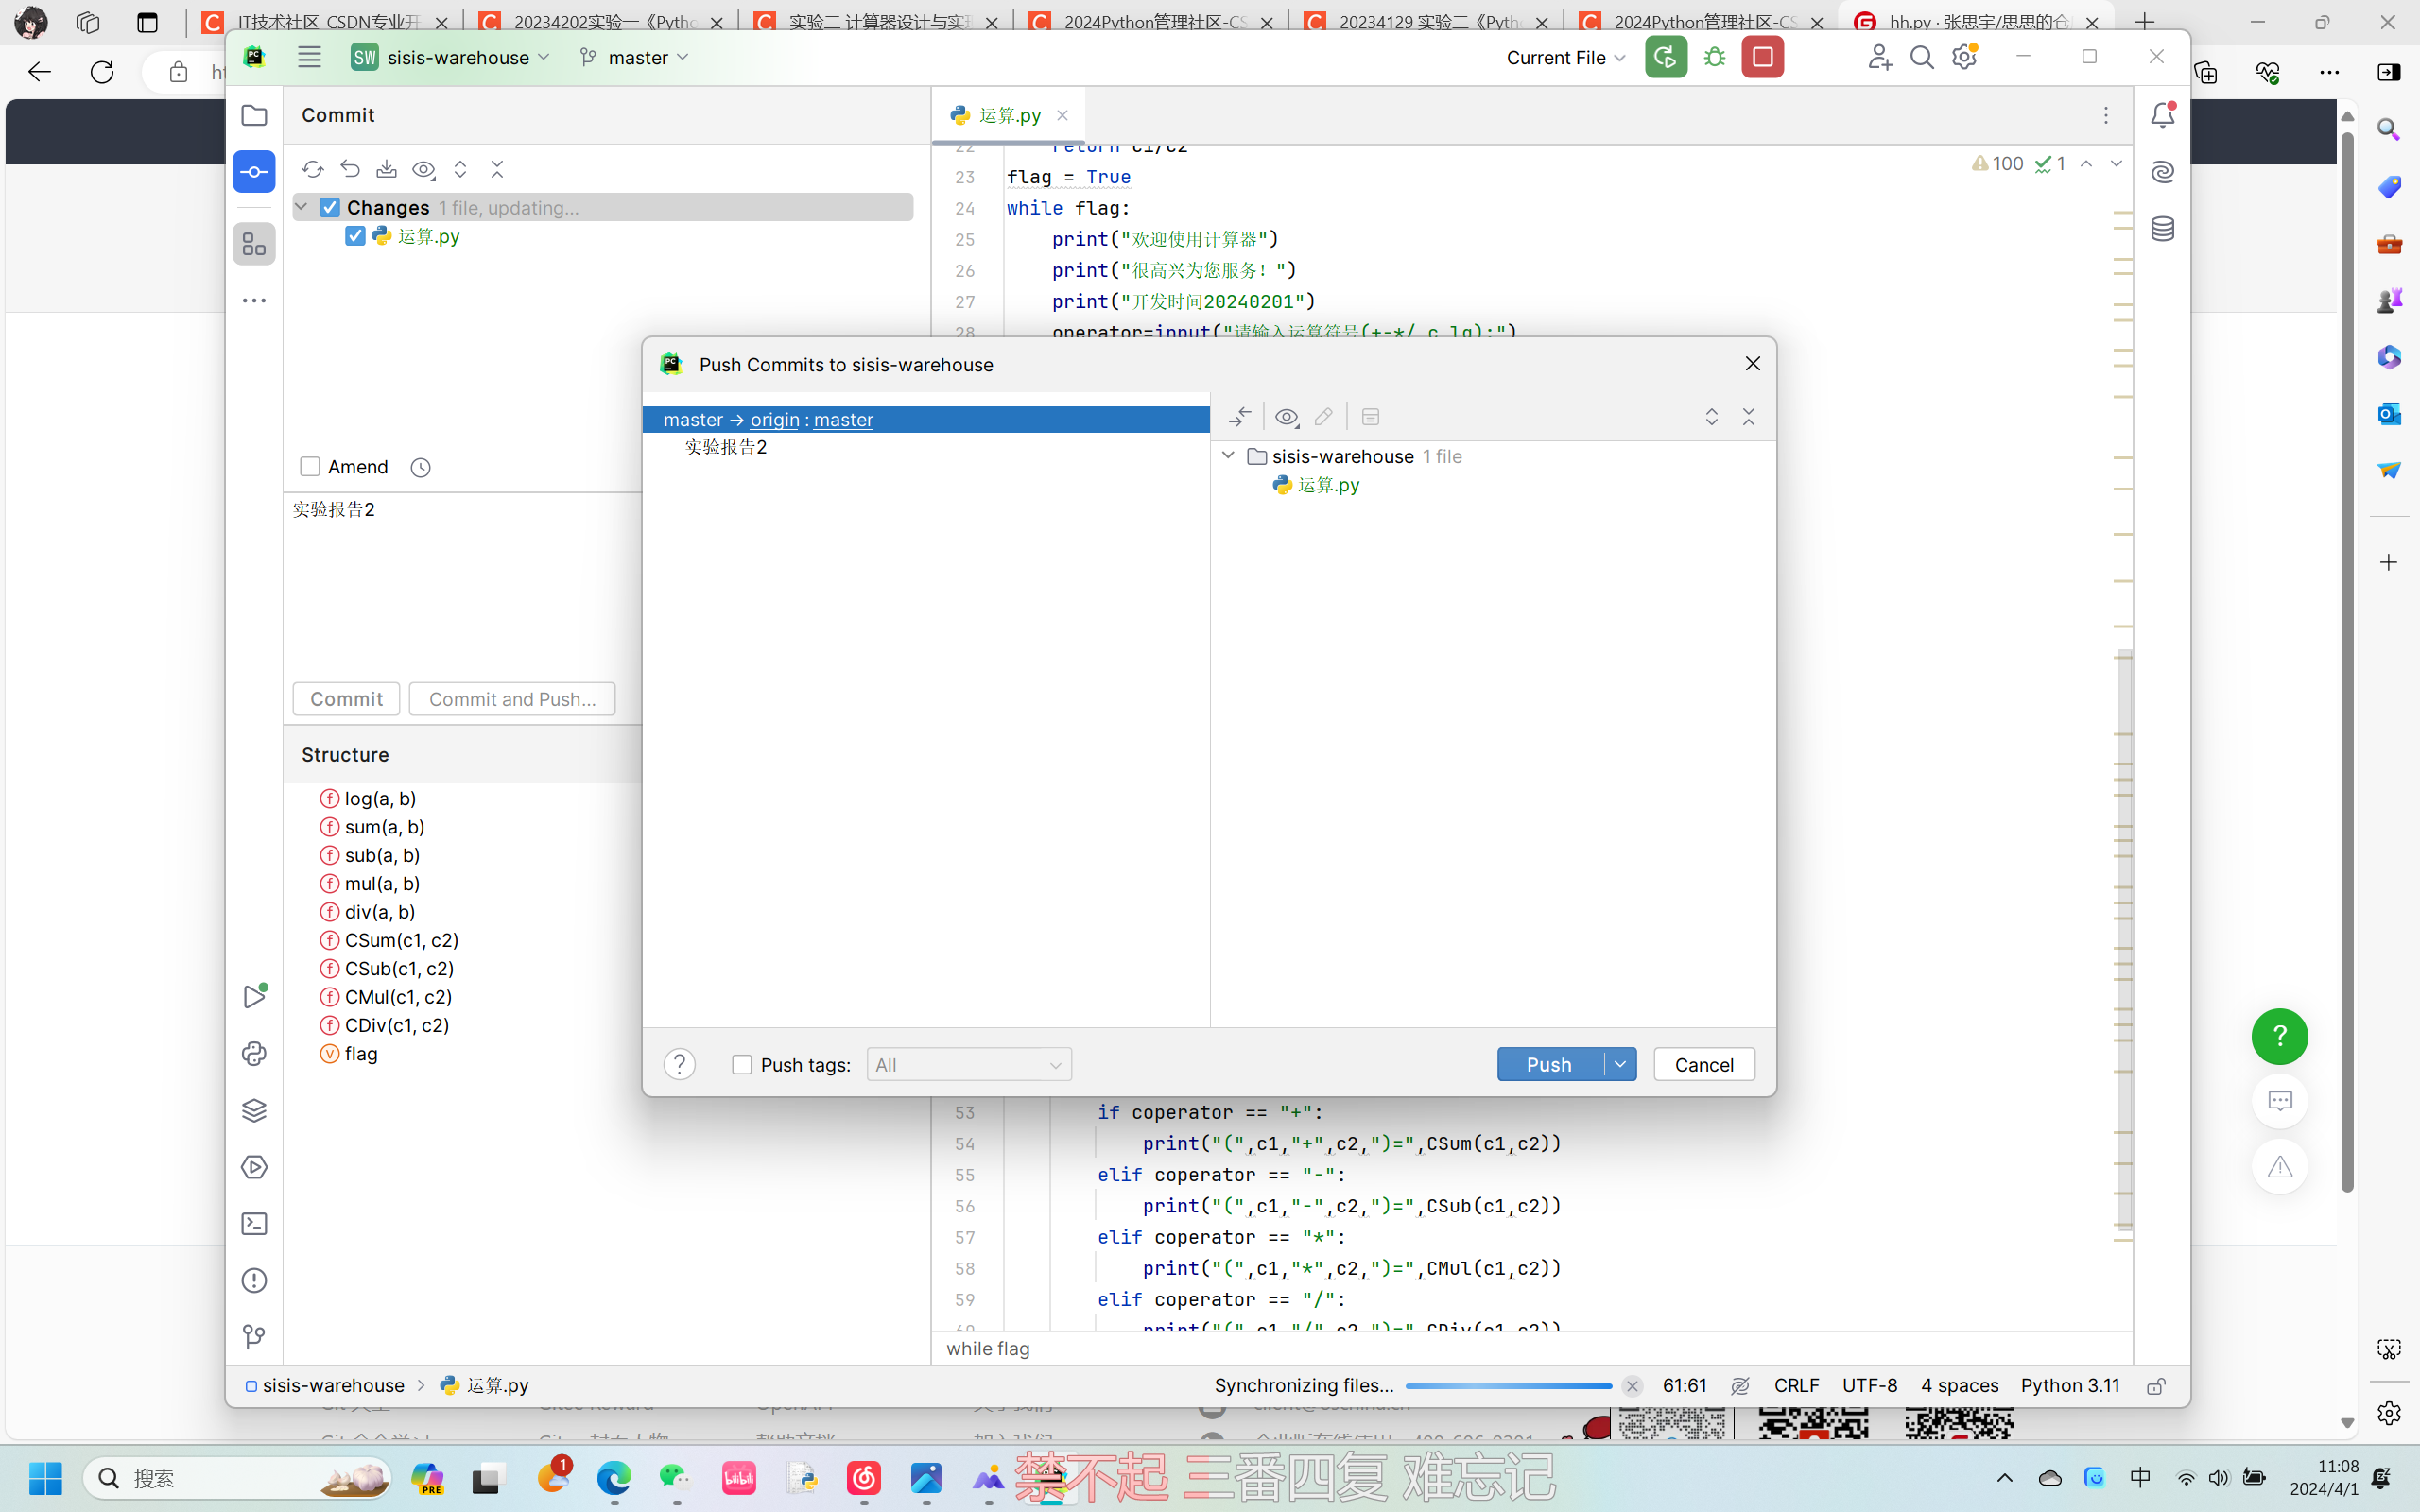Click the Stop button in run toolbar
Screen dimensions: 2420x1512
tap(1762, 57)
